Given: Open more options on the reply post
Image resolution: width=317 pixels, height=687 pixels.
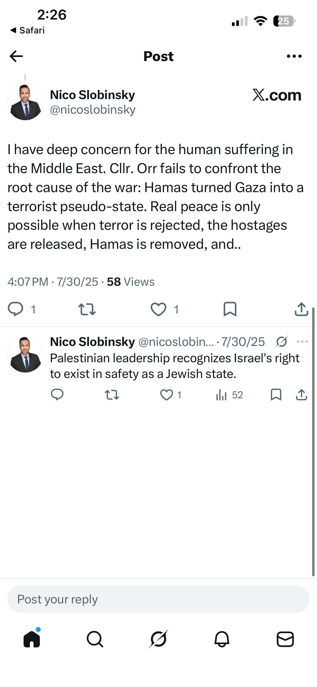Looking at the screenshot, I should pyautogui.click(x=302, y=342).
